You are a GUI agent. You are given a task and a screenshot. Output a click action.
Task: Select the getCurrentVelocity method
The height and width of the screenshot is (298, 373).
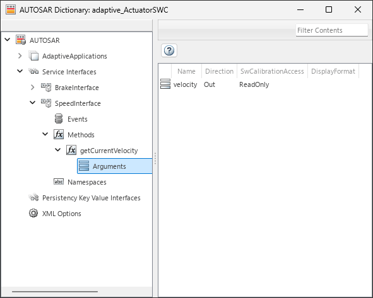click(109, 151)
